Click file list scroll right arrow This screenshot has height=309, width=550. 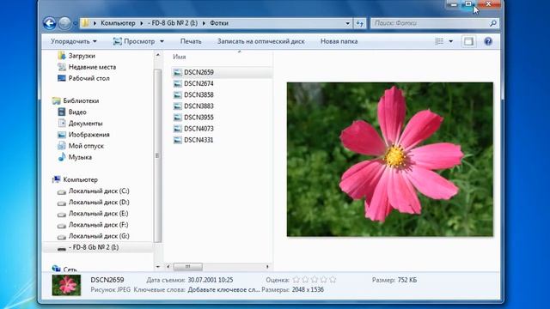click(267, 267)
